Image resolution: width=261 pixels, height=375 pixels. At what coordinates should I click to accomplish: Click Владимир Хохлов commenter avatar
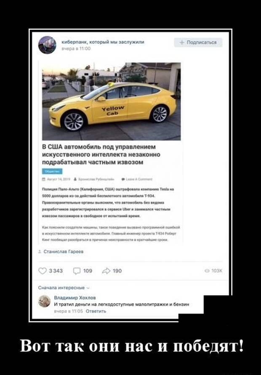pyautogui.click(x=44, y=301)
